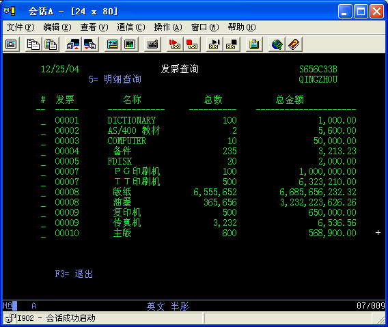Open the 通信(C) menu
This screenshot has height=327, width=388.
click(x=131, y=27)
